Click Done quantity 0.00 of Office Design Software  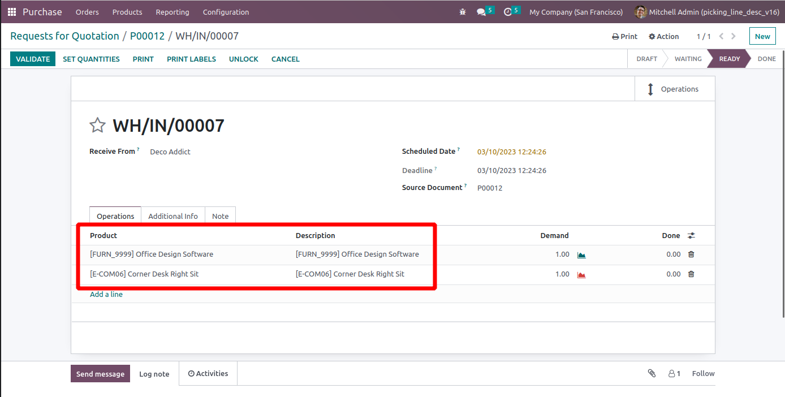point(673,254)
